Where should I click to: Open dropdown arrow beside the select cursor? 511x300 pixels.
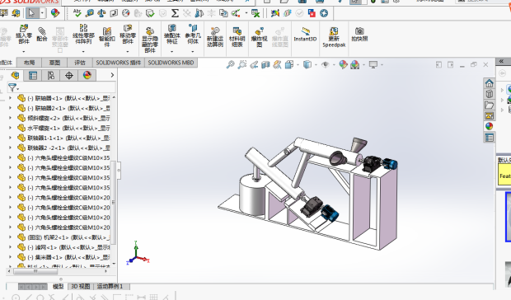pyautogui.click(x=42, y=13)
